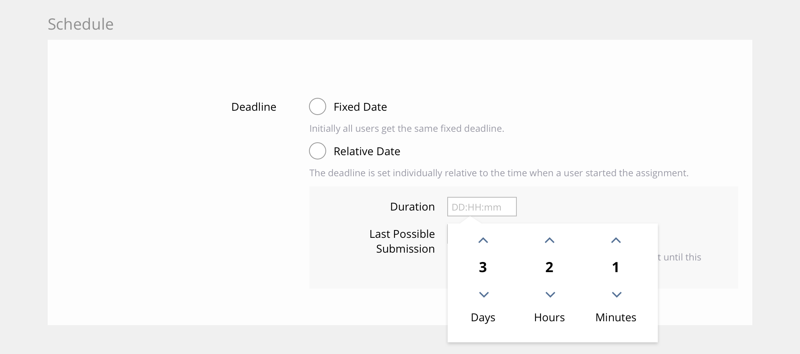Focus the Duration DD:HH:mm input field
This screenshot has height=354, width=800.
482,207
